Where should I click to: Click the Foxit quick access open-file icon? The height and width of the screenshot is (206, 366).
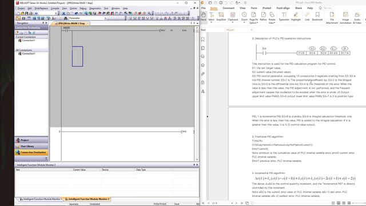(210, 2)
